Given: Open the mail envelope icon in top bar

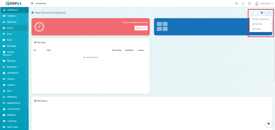Looking at the screenshot, I should pyautogui.click(x=249, y=3).
